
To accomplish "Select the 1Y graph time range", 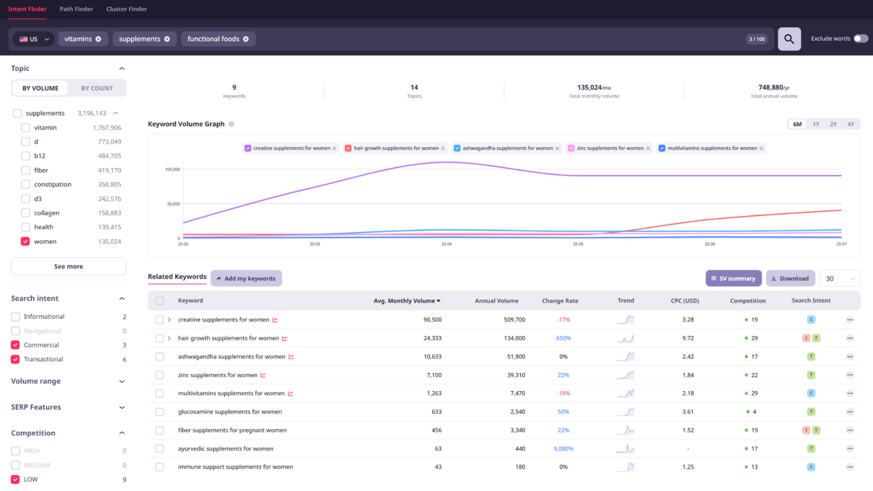I will [816, 124].
